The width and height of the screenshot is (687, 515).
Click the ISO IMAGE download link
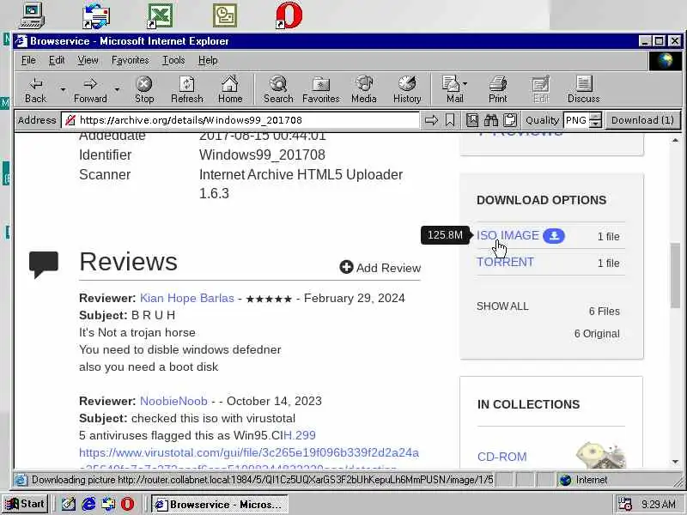pyautogui.click(x=508, y=235)
